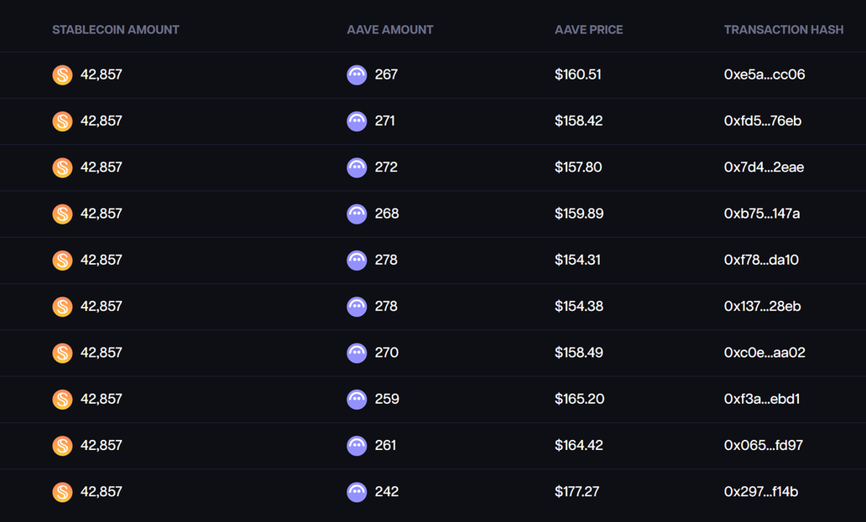Click the AAVE ghost icon beside amount 267
Viewport: 866px width, 522px height.
(x=357, y=75)
